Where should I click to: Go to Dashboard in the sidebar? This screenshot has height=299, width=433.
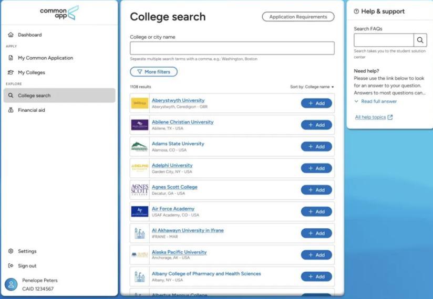point(30,35)
